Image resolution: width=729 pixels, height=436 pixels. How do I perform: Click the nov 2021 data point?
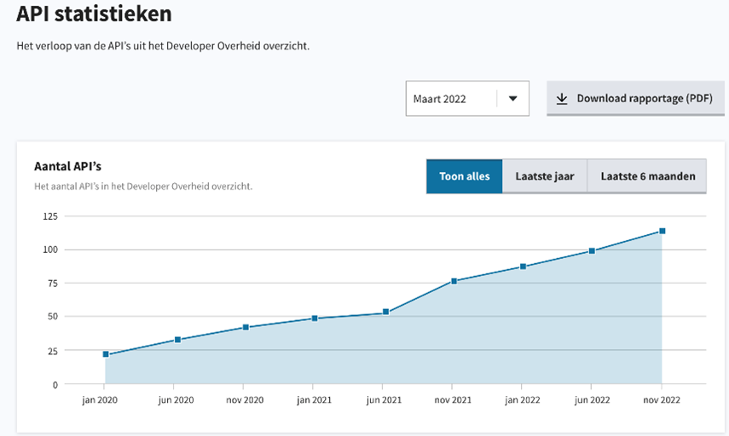pos(454,281)
